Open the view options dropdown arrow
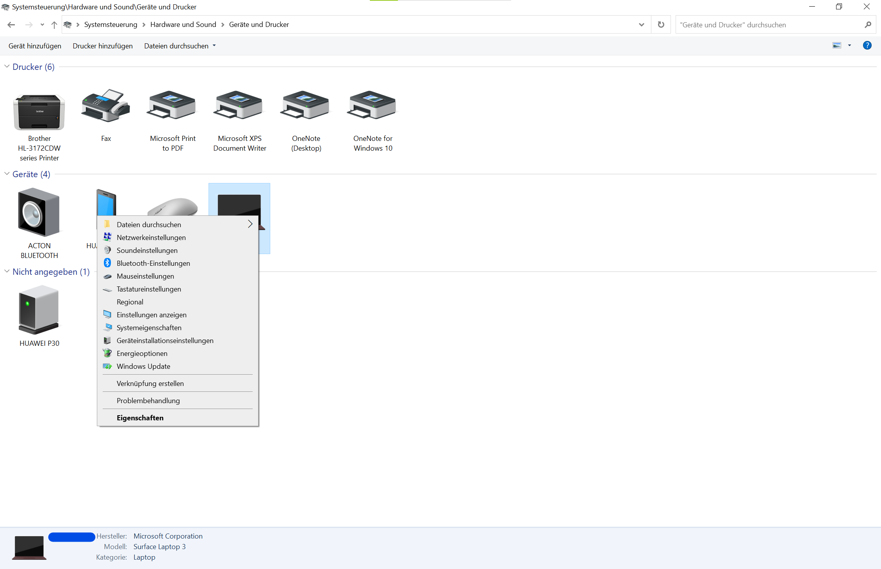Screen dimensions: 881x569 pyautogui.click(x=849, y=46)
